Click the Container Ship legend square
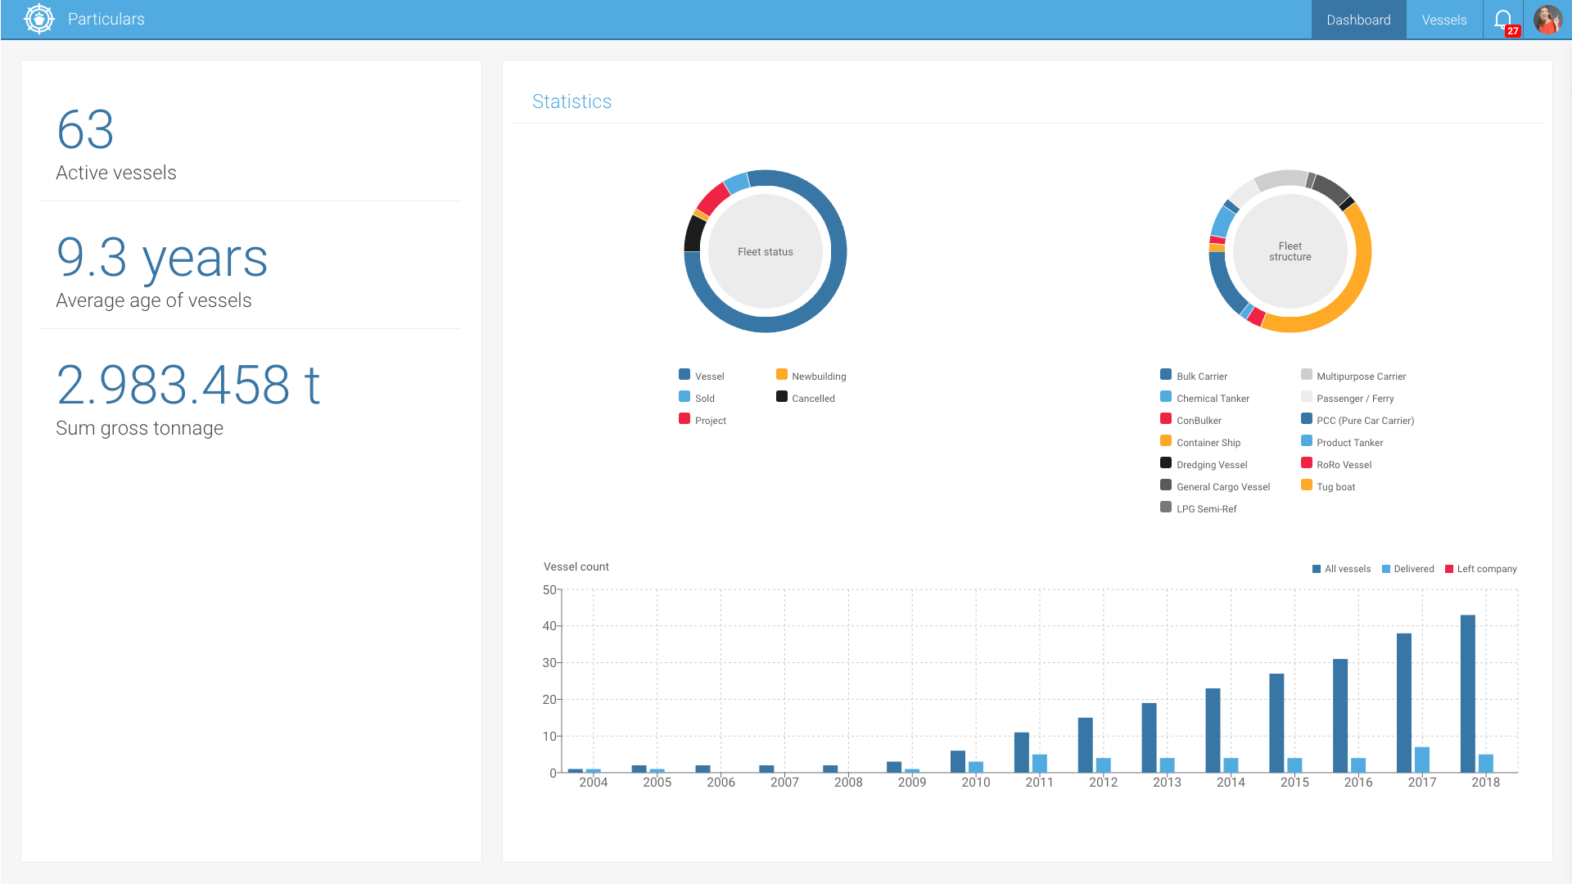The height and width of the screenshot is (884, 1572). [1166, 441]
